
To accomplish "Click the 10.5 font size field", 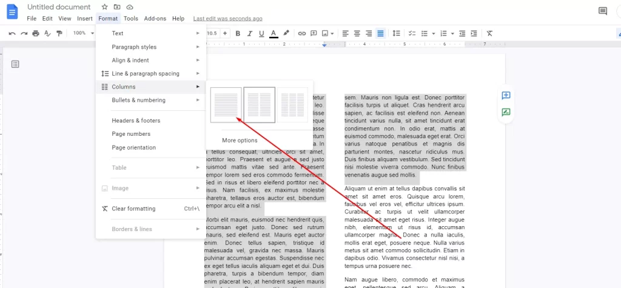I will pyautogui.click(x=212, y=33).
